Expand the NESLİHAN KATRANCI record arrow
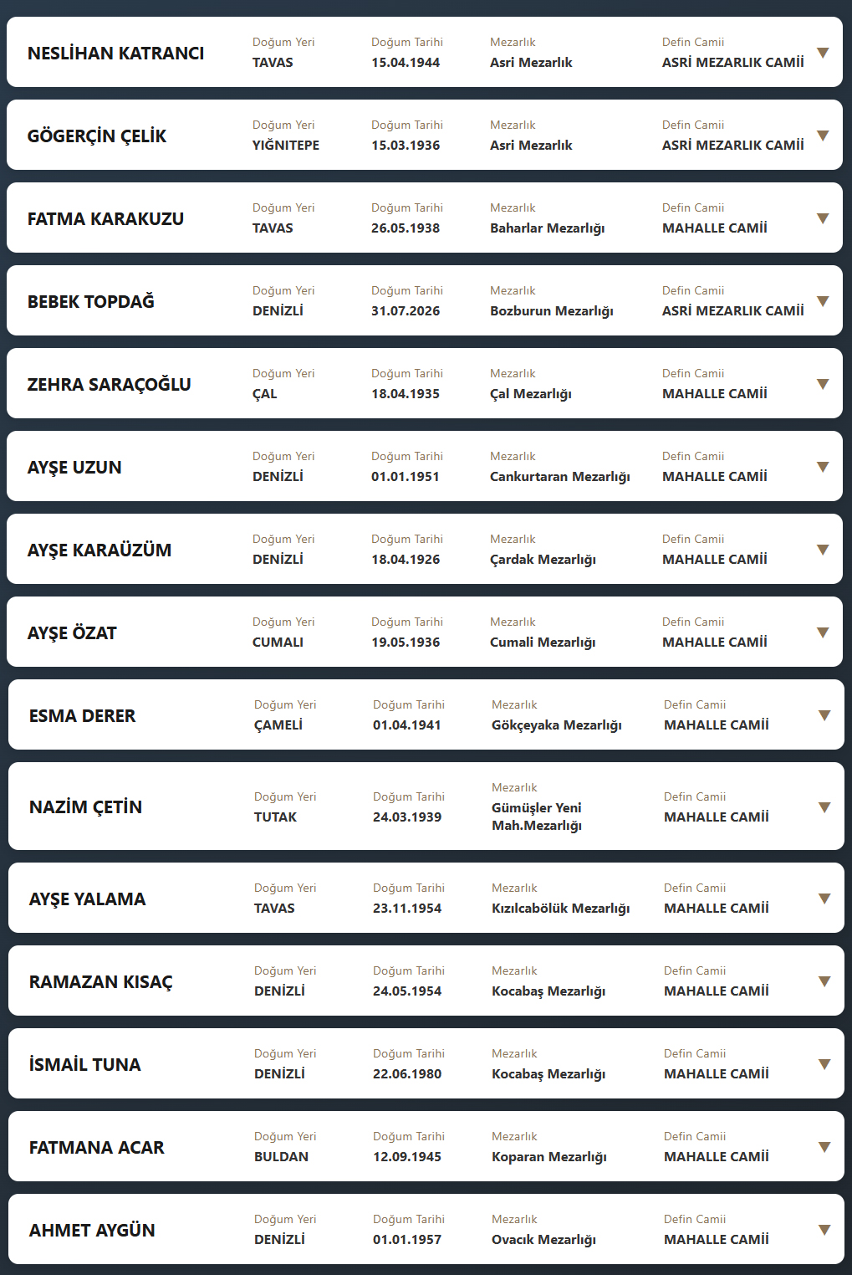The image size is (852, 1275). point(823,53)
